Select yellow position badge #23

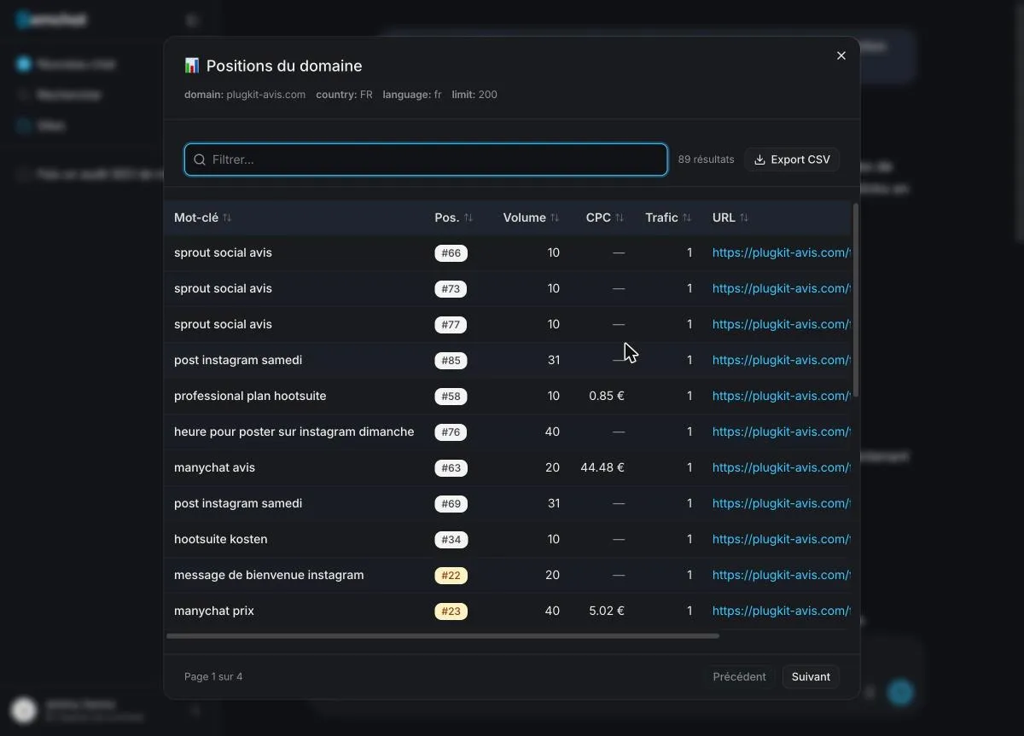pos(451,611)
